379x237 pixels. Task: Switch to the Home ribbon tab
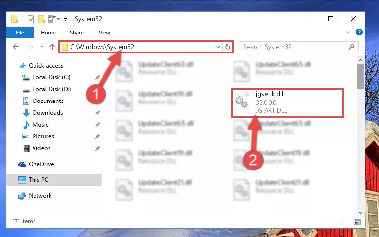click(48, 33)
